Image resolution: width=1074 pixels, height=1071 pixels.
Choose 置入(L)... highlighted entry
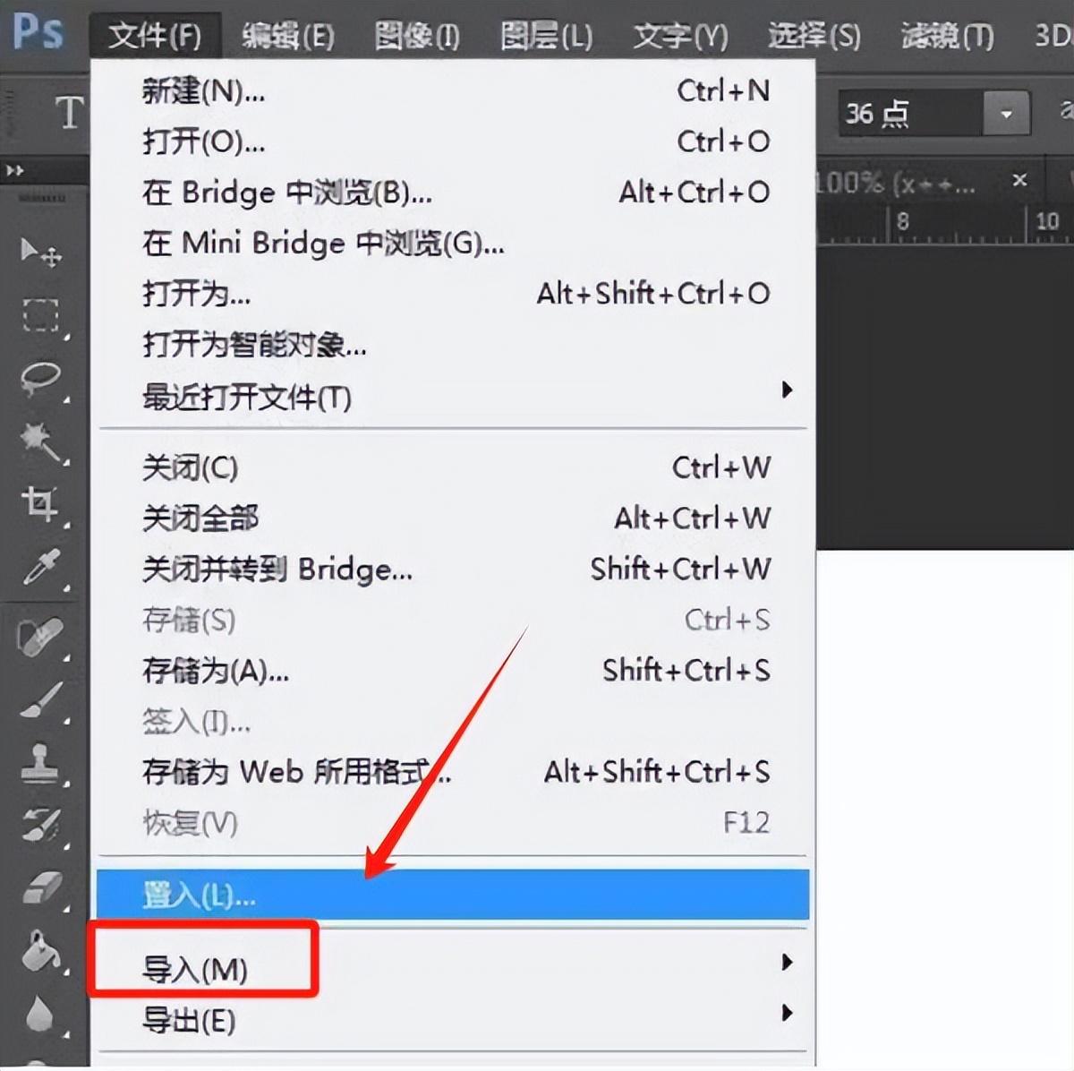point(454,894)
